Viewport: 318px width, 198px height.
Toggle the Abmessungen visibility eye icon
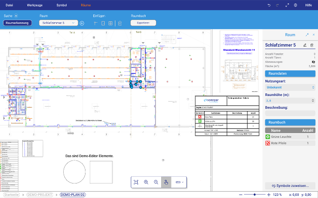[313, 62]
